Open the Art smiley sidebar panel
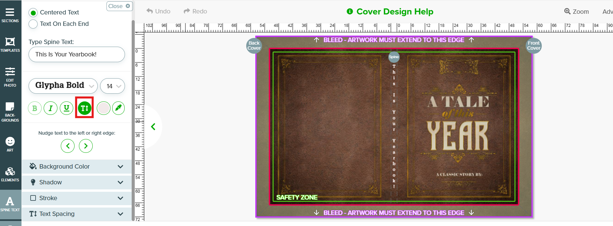Screen dimensions: 613x226 click(x=10, y=144)
